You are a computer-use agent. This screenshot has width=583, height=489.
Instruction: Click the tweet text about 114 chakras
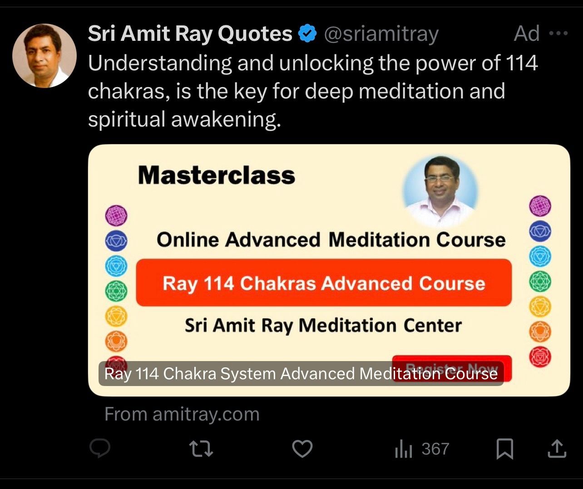(313, 91)
